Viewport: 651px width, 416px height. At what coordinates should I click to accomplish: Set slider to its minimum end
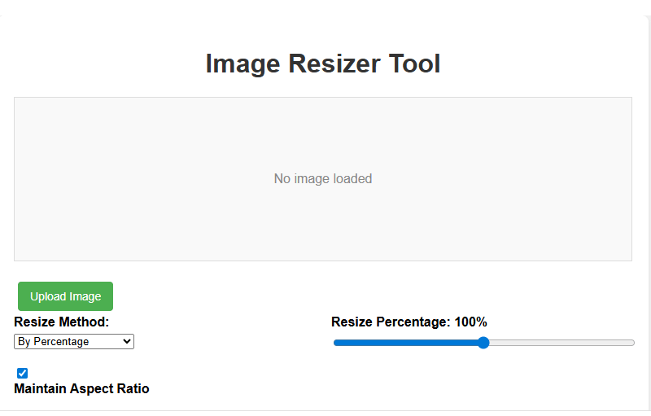pyautogui.click(x=335, y=343)
